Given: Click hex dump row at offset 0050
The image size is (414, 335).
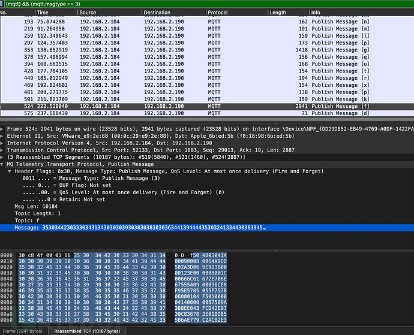Looking at the screenshot, I should tap(113, 285).
